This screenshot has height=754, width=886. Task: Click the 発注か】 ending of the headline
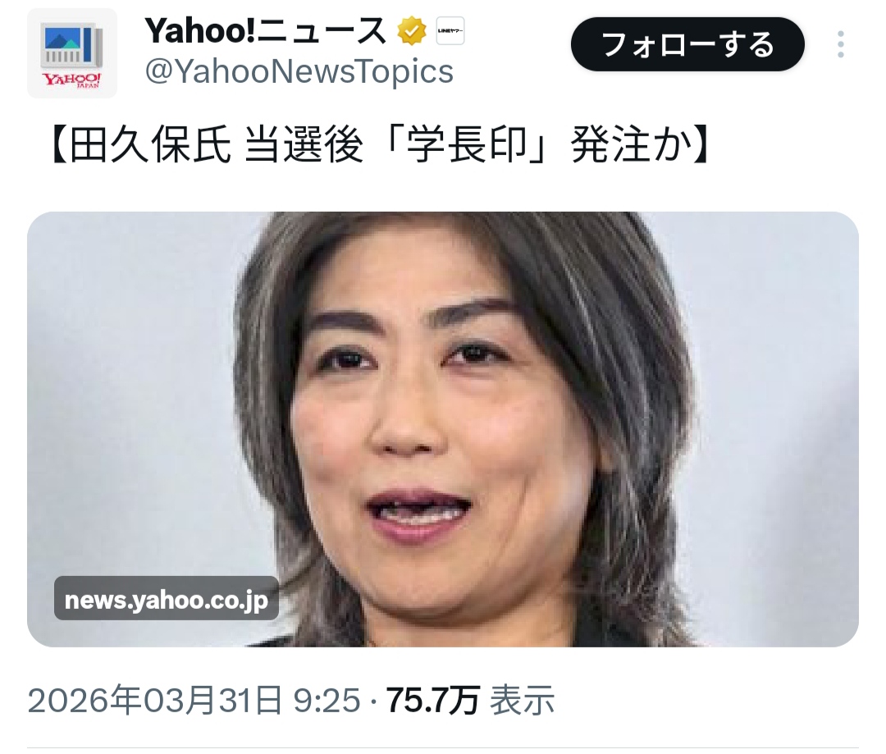tap(640, 146)
